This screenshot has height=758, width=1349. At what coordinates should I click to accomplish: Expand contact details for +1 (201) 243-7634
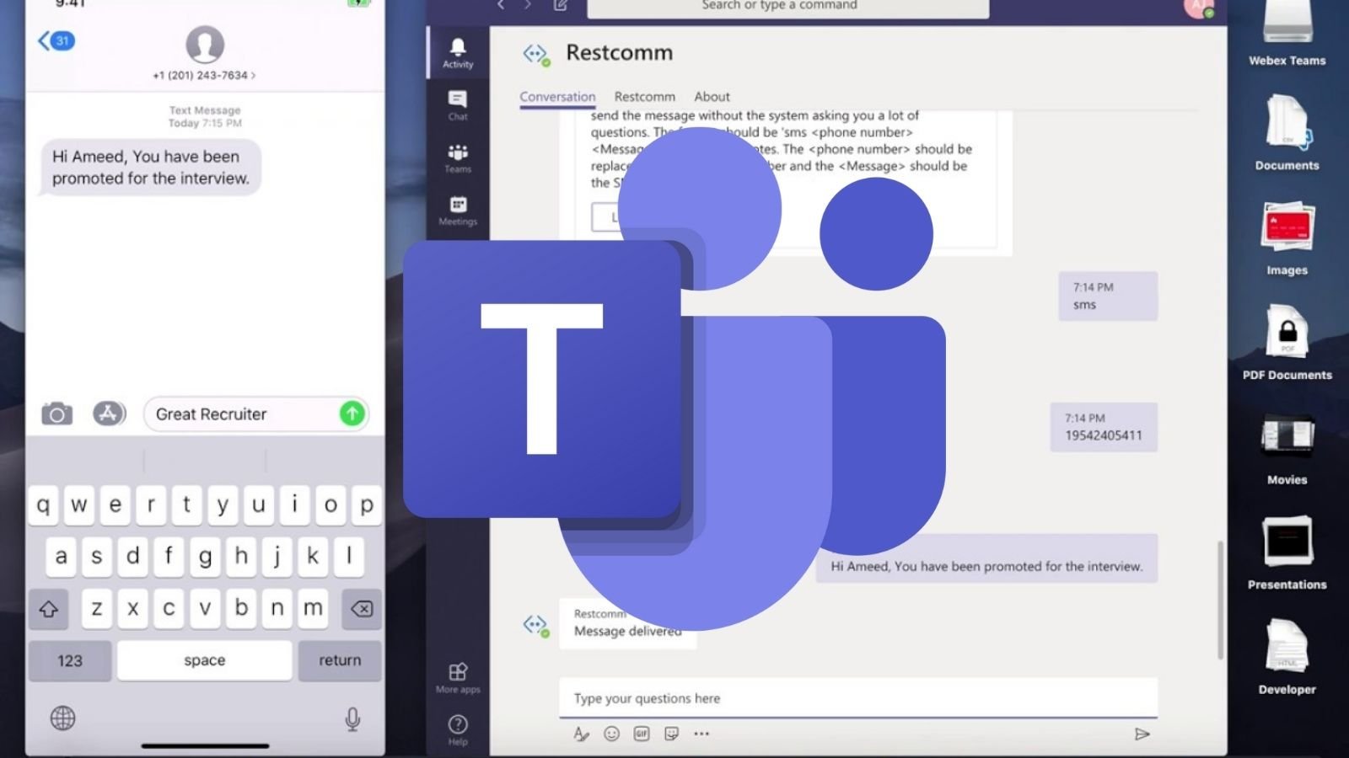(204, 75)
